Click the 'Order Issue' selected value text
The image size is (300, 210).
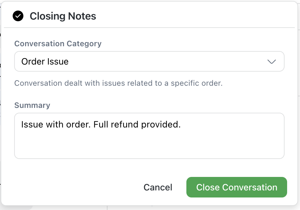pos(45,61)
